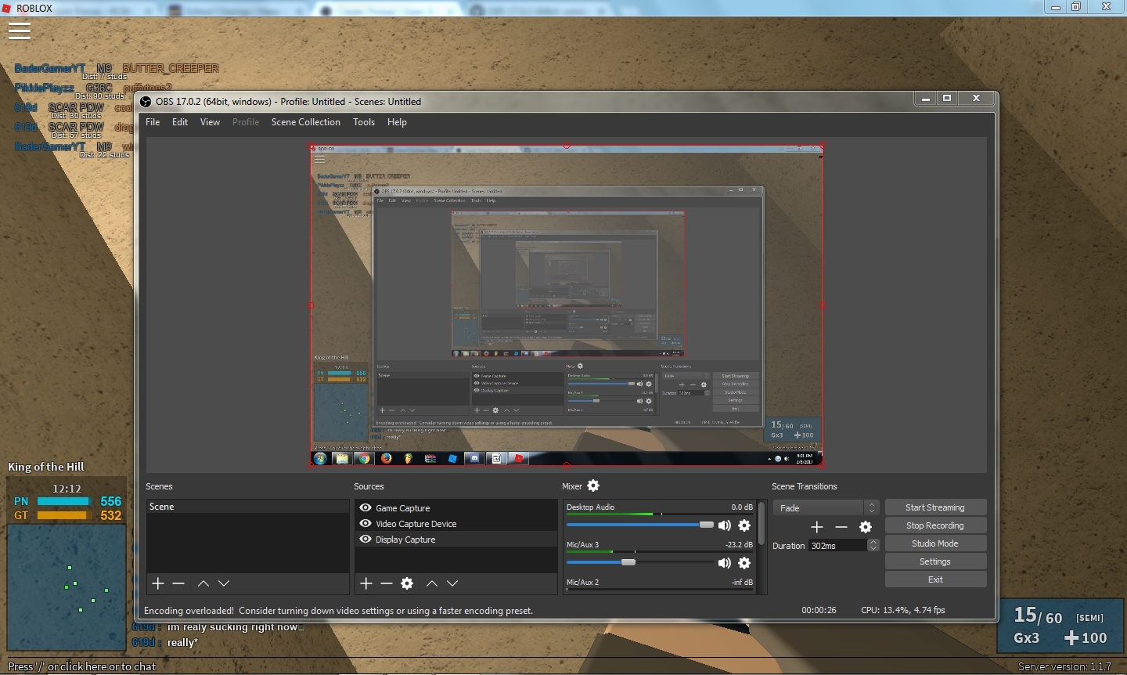The width and height of the screenshot is (1127, 675).
Task: Hide the Display Capture source
Action: (365, 540)
